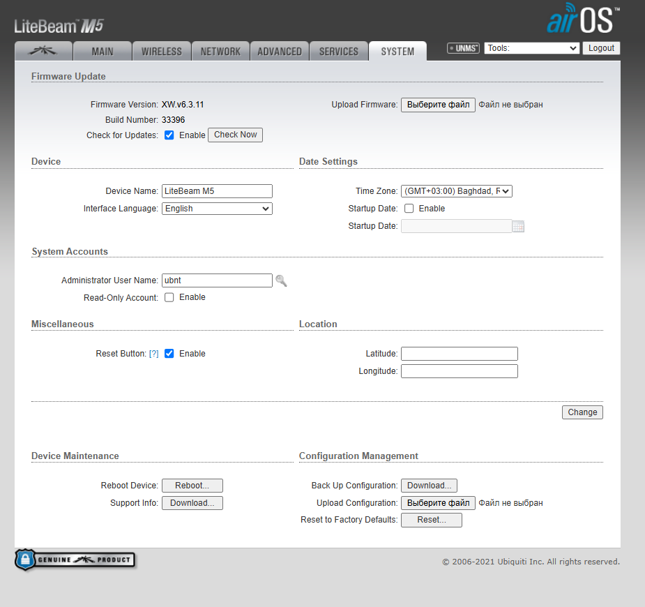Click the Configuration Management heading
Viewport: 645px width, 607px height.
click(358, 456)
